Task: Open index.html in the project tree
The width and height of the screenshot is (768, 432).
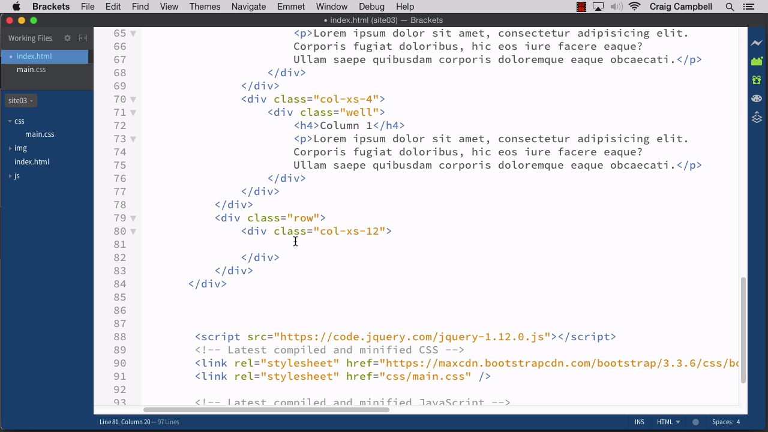Action: [32, 162]
